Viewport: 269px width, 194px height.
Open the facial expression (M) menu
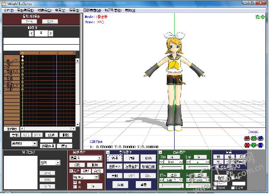pos(92,10)
